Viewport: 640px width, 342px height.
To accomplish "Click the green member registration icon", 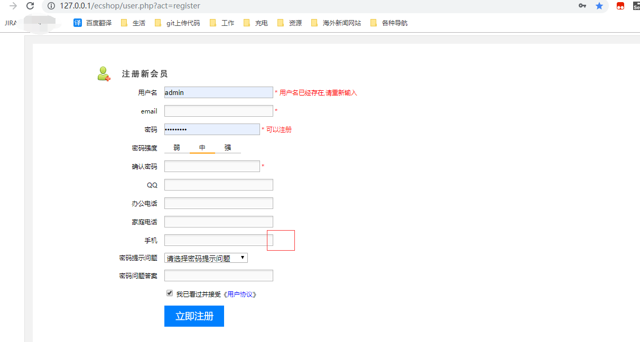I will [x=104, y=73].
